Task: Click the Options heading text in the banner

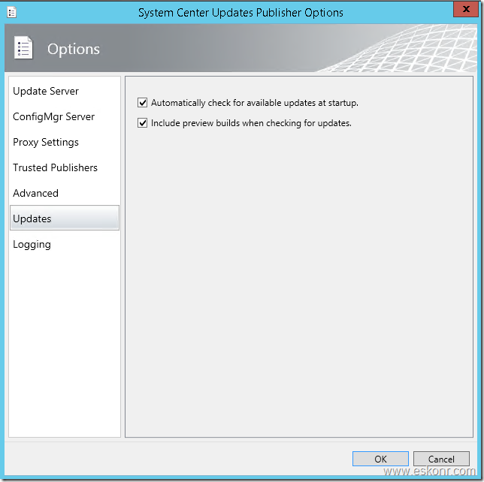Action: click(74, 49)
